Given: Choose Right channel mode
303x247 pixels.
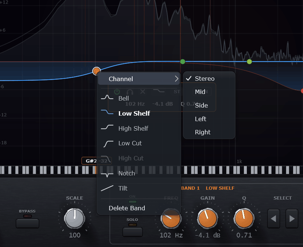Looking at the screenshot, I should 209,132.
